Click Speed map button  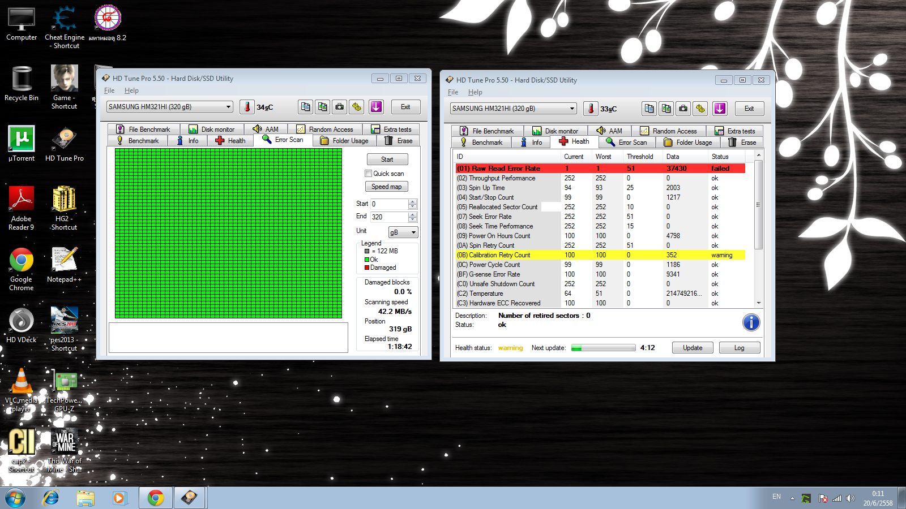coord(387,187)
